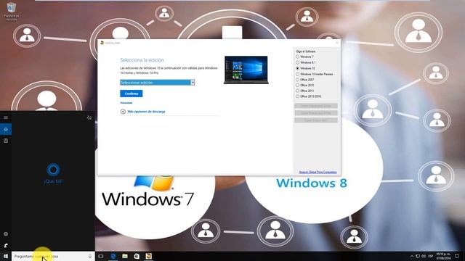
Task: Click the first grayed copy link button
Action: click(x=316, y=106)
